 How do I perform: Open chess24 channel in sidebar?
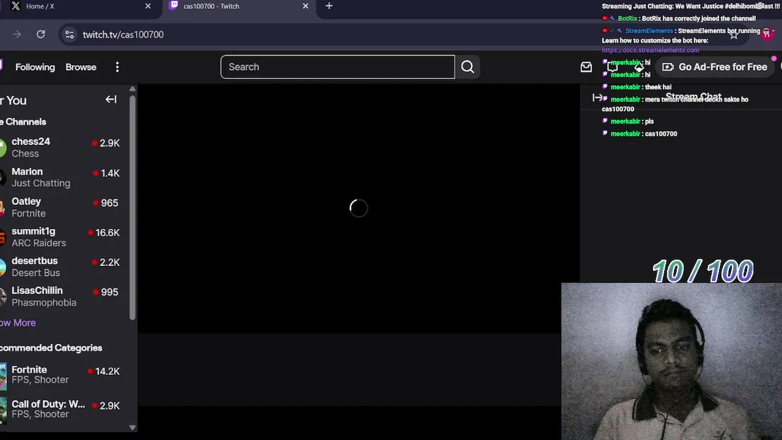[65, 147]
